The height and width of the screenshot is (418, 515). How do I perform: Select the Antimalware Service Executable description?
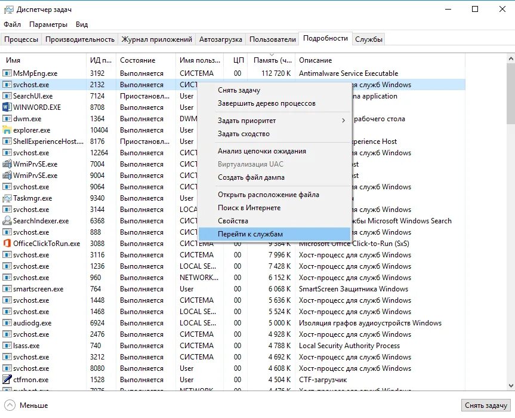[x=349, y=73]
